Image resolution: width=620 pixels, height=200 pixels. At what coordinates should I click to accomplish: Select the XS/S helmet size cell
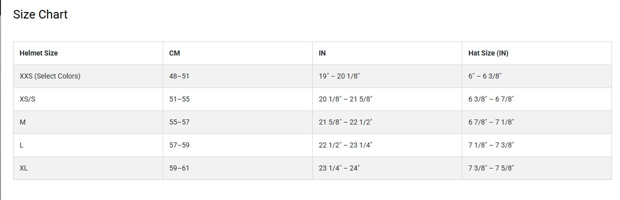tap(28, 99)
